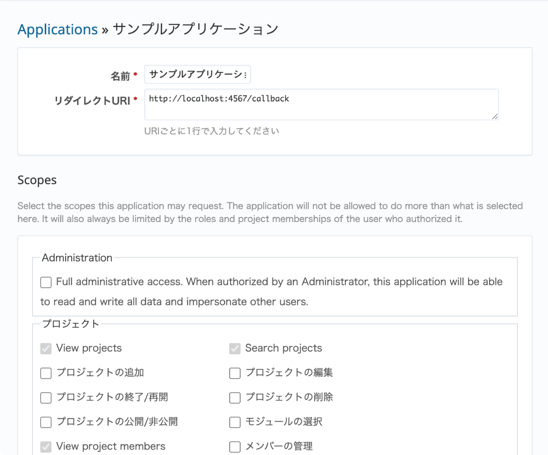Click the Administration fieldset legend
The height and width of the screenshot is (455, 548).
point(77,258)
